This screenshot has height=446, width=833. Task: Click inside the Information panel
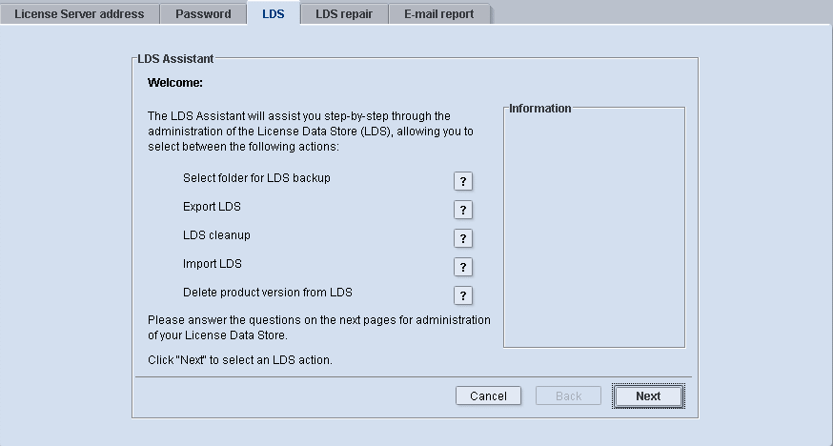[594, 229]
